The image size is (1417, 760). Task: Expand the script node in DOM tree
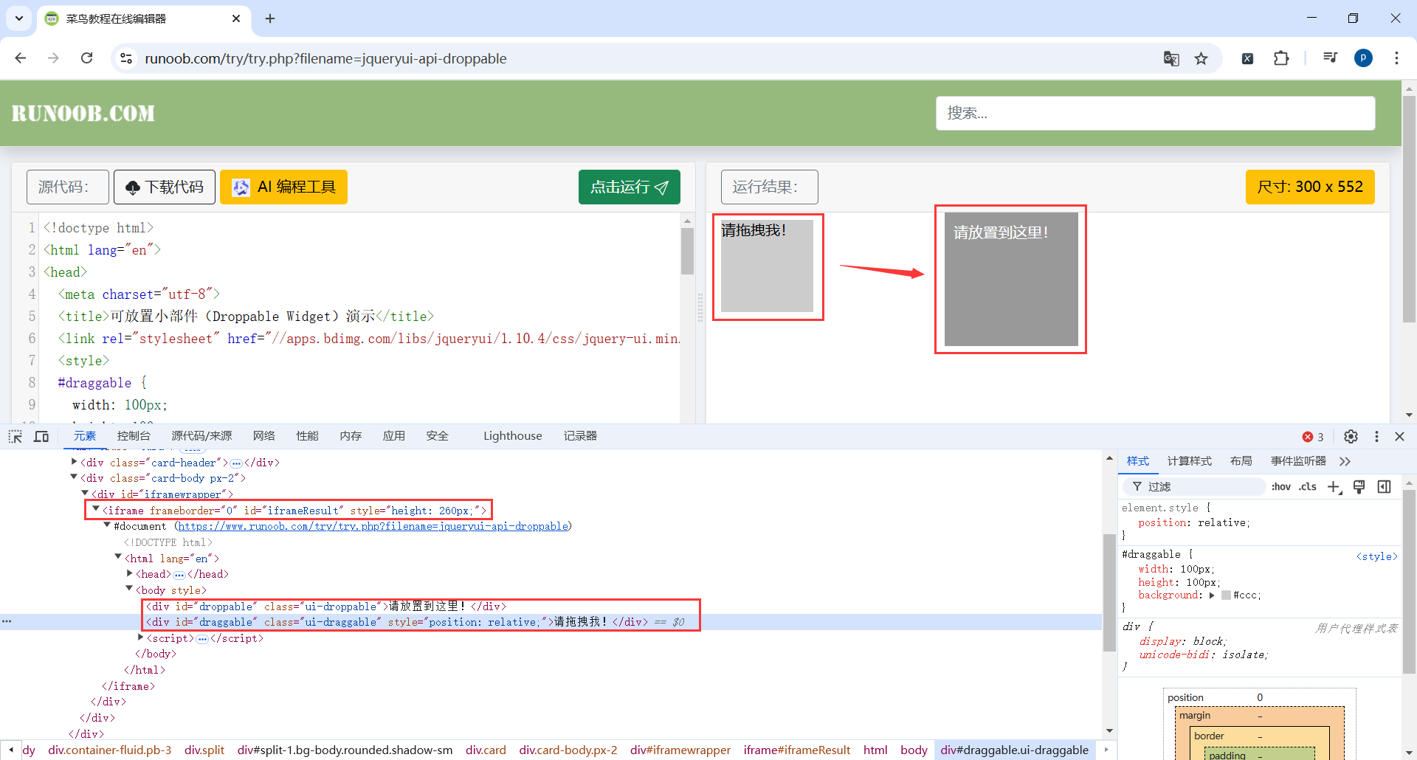(x=140, y=638)
